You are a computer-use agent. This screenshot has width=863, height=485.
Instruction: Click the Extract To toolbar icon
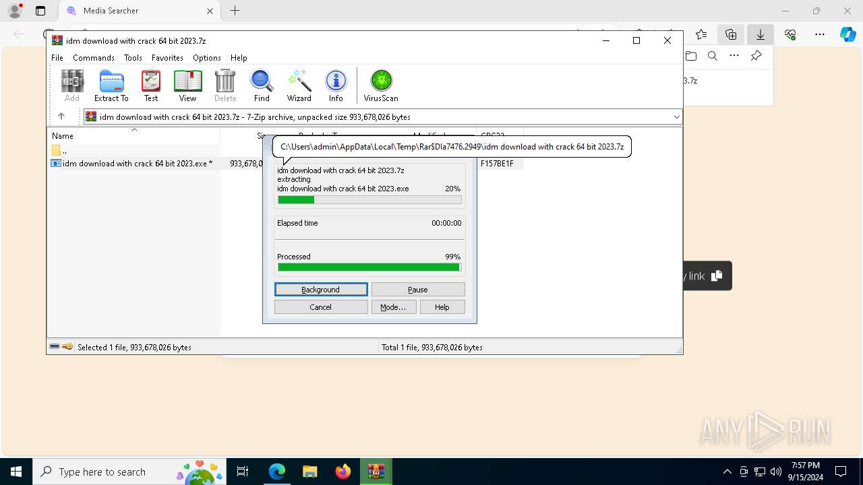coord(111,86)
